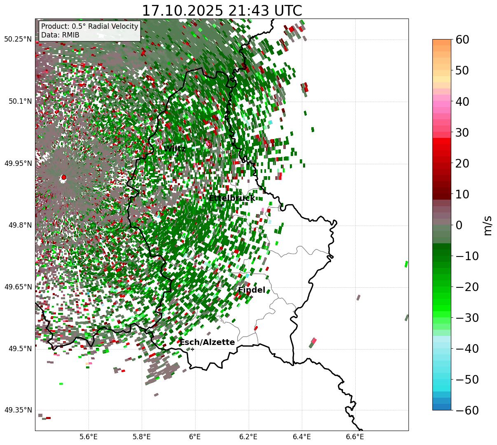Click the m/s colorbar unit label

488,225
